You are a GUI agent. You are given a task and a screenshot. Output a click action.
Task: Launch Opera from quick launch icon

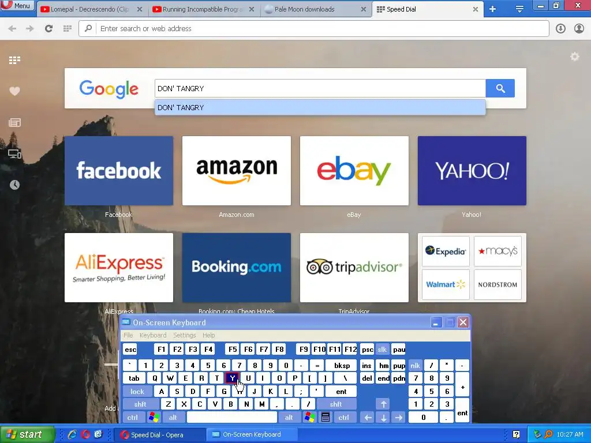[x=85, y=435]
